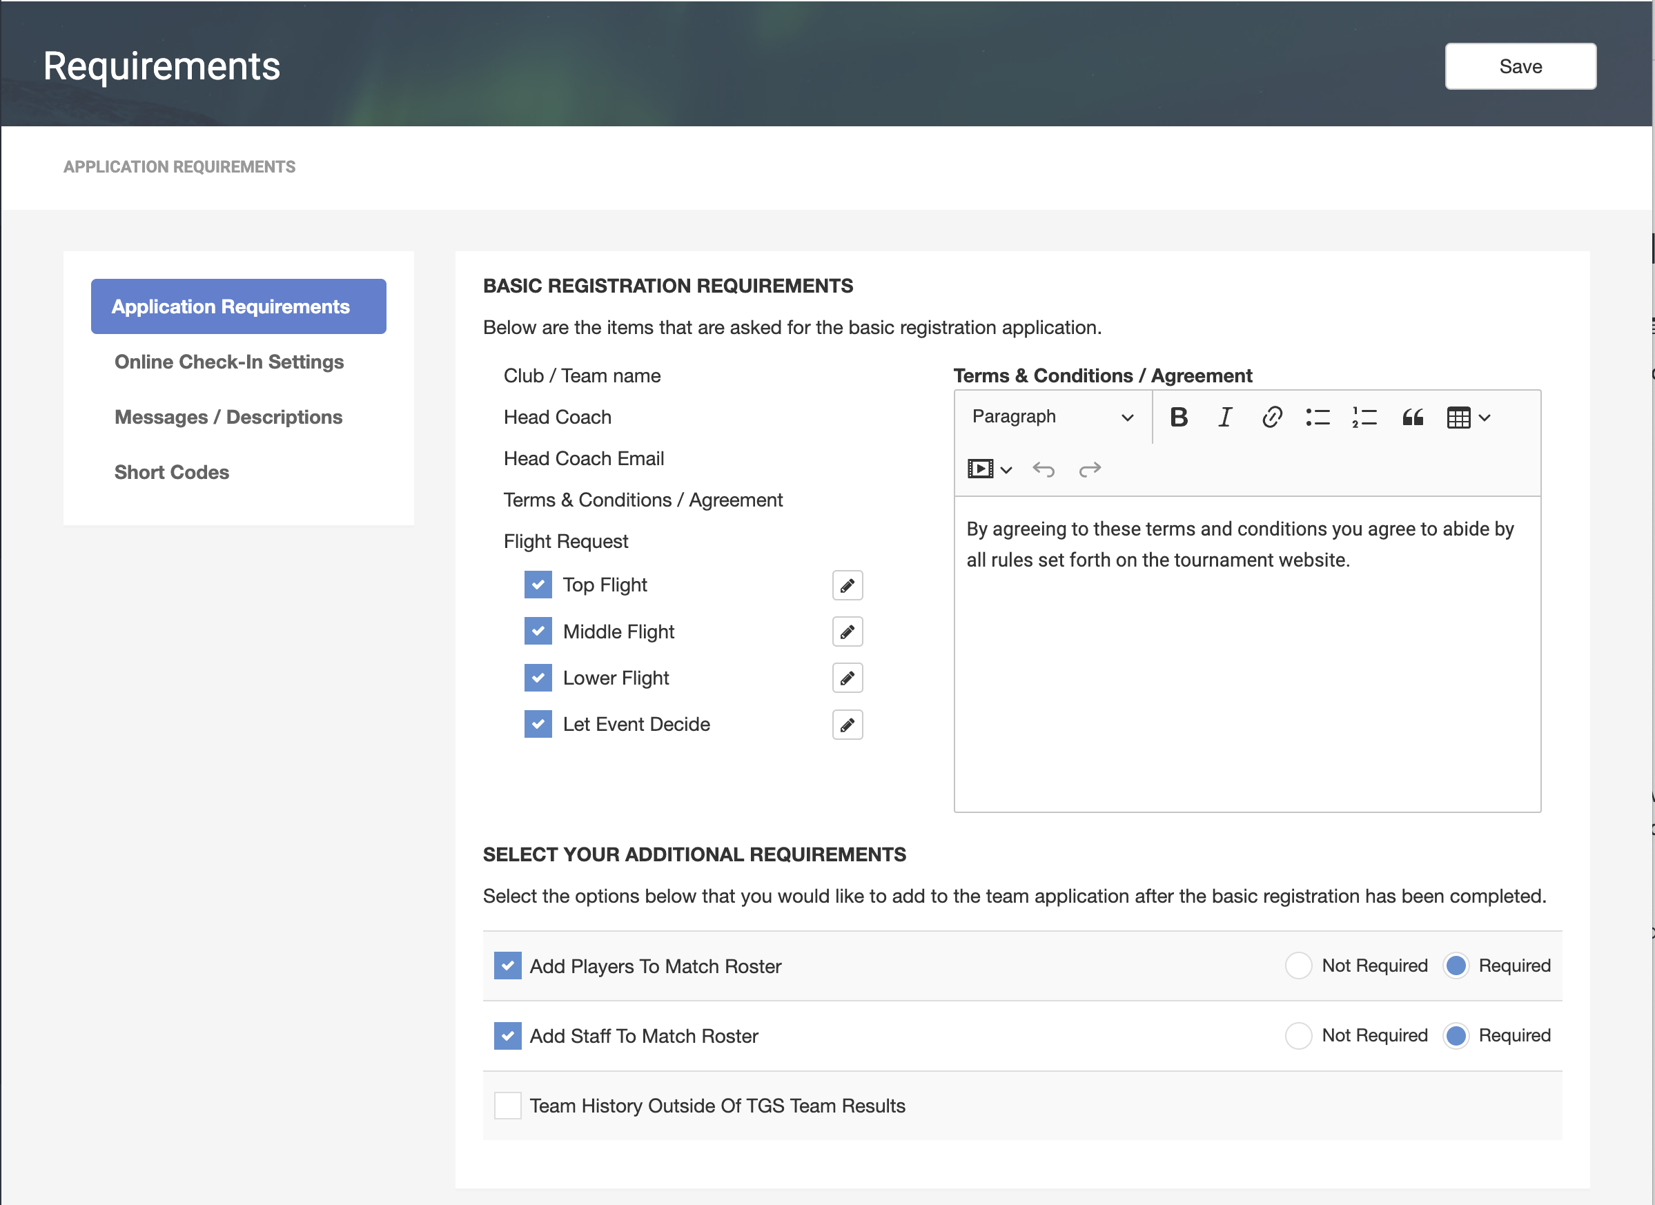Click the Terms & Conditions / Agreement list item
1655x1205 pixels.
point(643,500)
